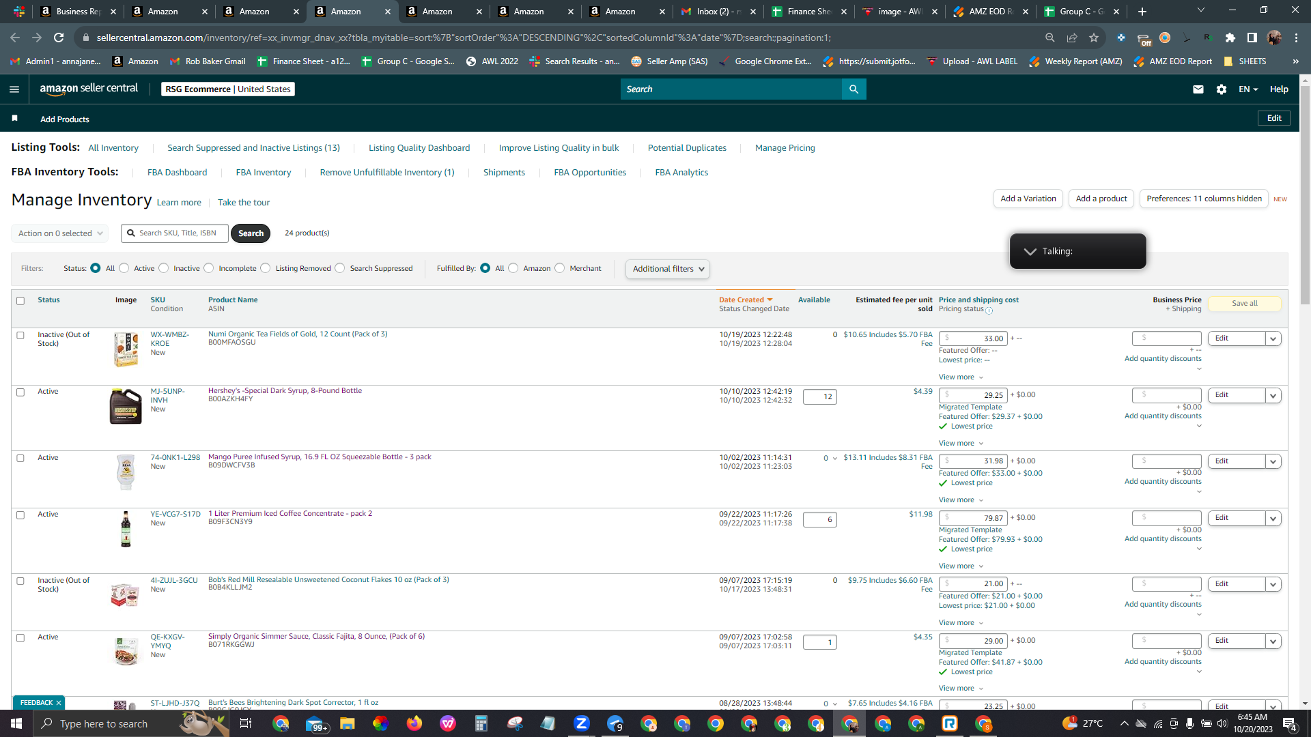Open Preferences columns hidden button
Screen dimensions: 1311x737
[1204, 199]
